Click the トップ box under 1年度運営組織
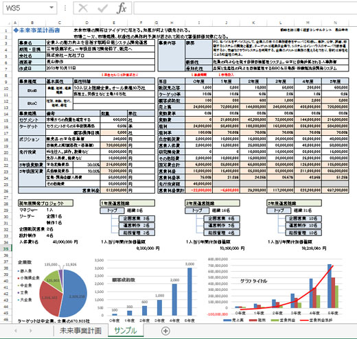The height and width of the screenshot is (339, 357). click(112, 211)
